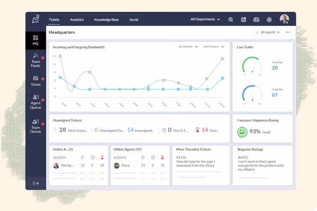Click the search magnifier icon

[230, 20]
